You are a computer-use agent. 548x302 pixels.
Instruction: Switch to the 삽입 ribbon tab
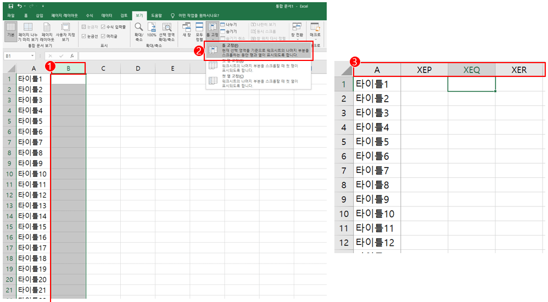pyautogui.click(x=40, y=15)
